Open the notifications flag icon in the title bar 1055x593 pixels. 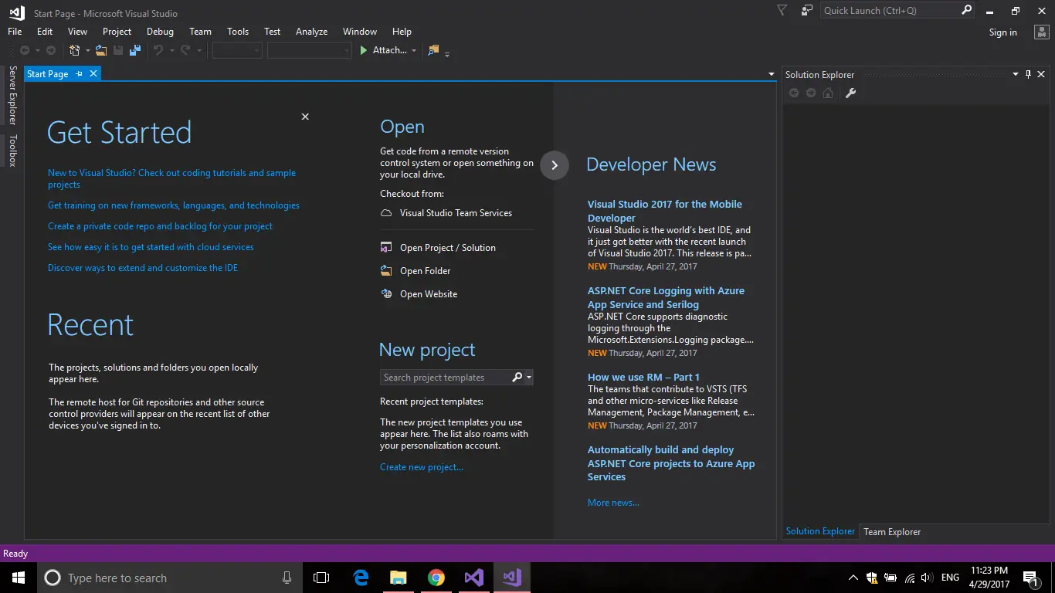click(782, 11)
